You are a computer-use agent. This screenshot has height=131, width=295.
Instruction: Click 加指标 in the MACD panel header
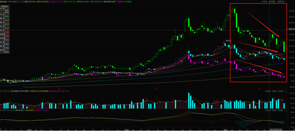[274, 110]
